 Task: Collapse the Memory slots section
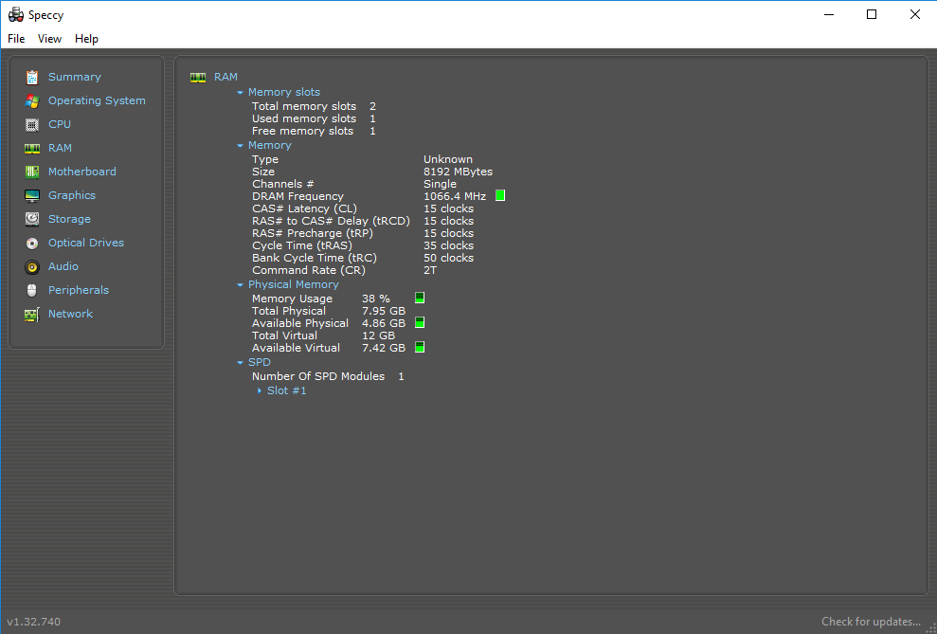coord(241,93)
